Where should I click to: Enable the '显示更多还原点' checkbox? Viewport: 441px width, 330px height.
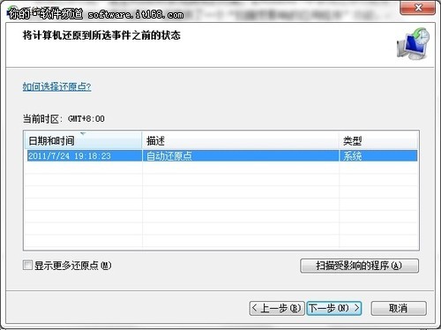pyautogui.click(x=27, y=265)
